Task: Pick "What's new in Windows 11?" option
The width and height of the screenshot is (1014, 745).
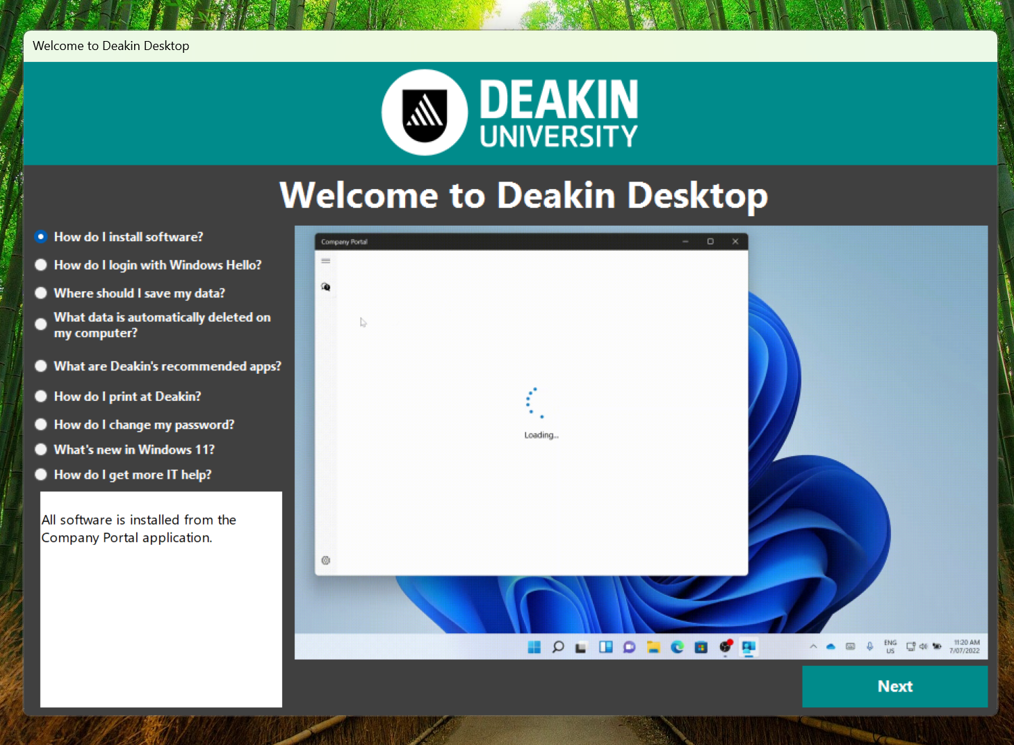Action: click(41, 450)
